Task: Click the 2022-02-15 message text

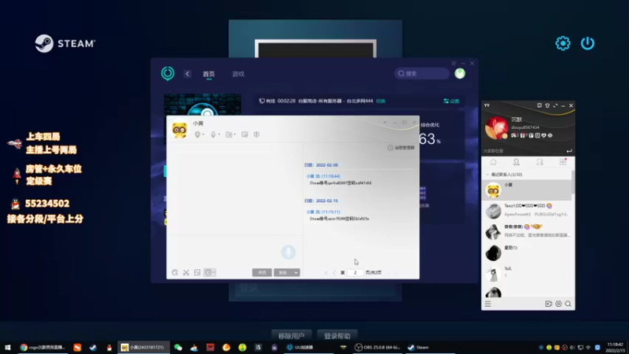Action: (340, 219)
